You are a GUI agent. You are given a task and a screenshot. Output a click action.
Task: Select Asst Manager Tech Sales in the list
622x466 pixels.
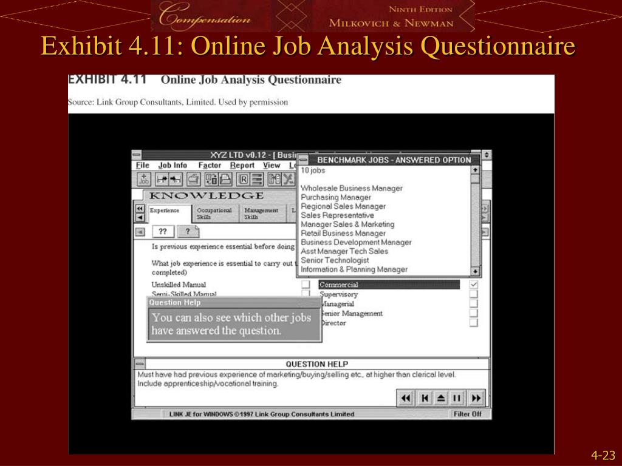(344, 251)
